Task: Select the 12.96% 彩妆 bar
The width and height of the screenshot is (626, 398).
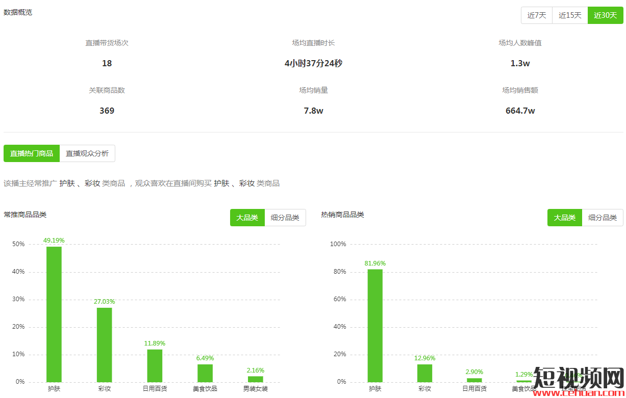Action: tap(424, 373)
